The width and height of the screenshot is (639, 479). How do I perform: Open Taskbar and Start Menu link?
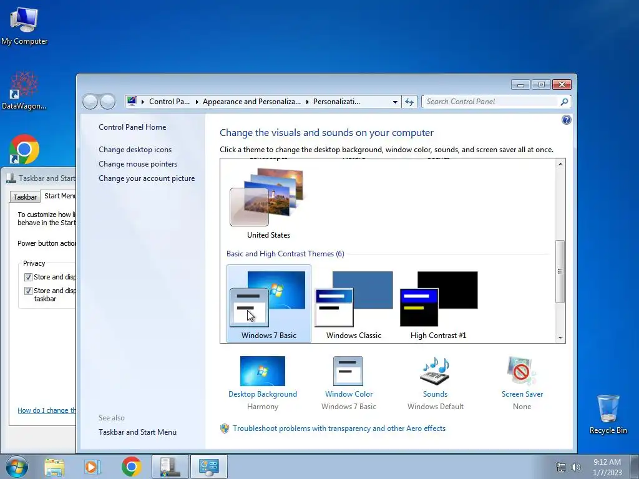[x=137, y=432]
